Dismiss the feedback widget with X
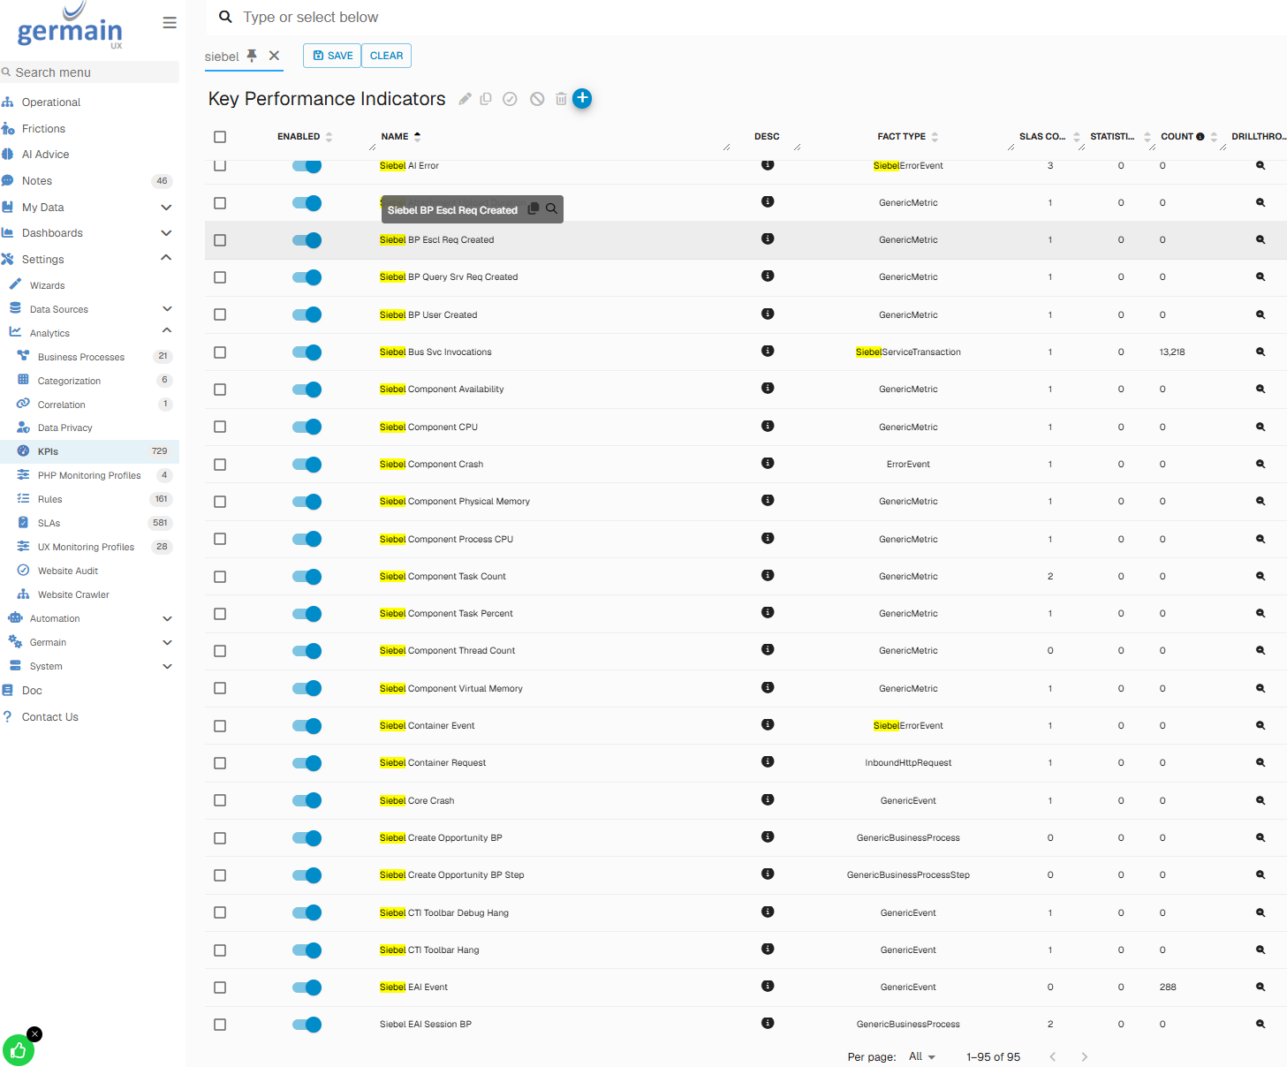This screenshot has height=1067, width=1287. 34,1034
